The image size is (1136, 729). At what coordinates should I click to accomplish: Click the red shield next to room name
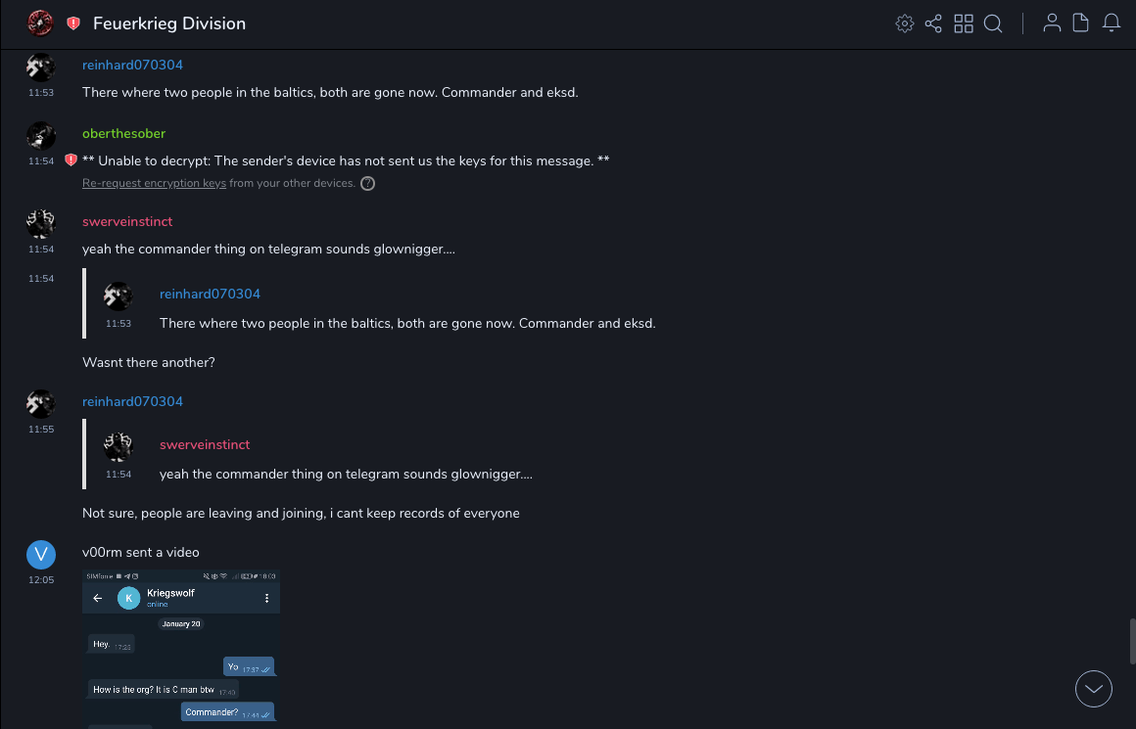point(73,23)
